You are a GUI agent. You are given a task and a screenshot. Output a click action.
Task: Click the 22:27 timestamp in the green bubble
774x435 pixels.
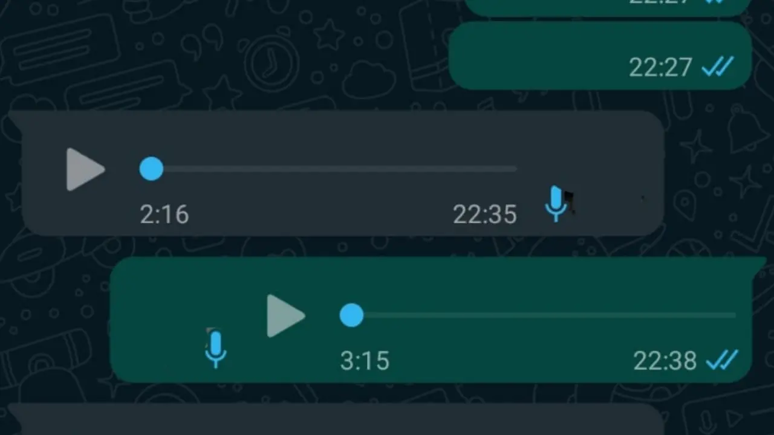(660, 67)
